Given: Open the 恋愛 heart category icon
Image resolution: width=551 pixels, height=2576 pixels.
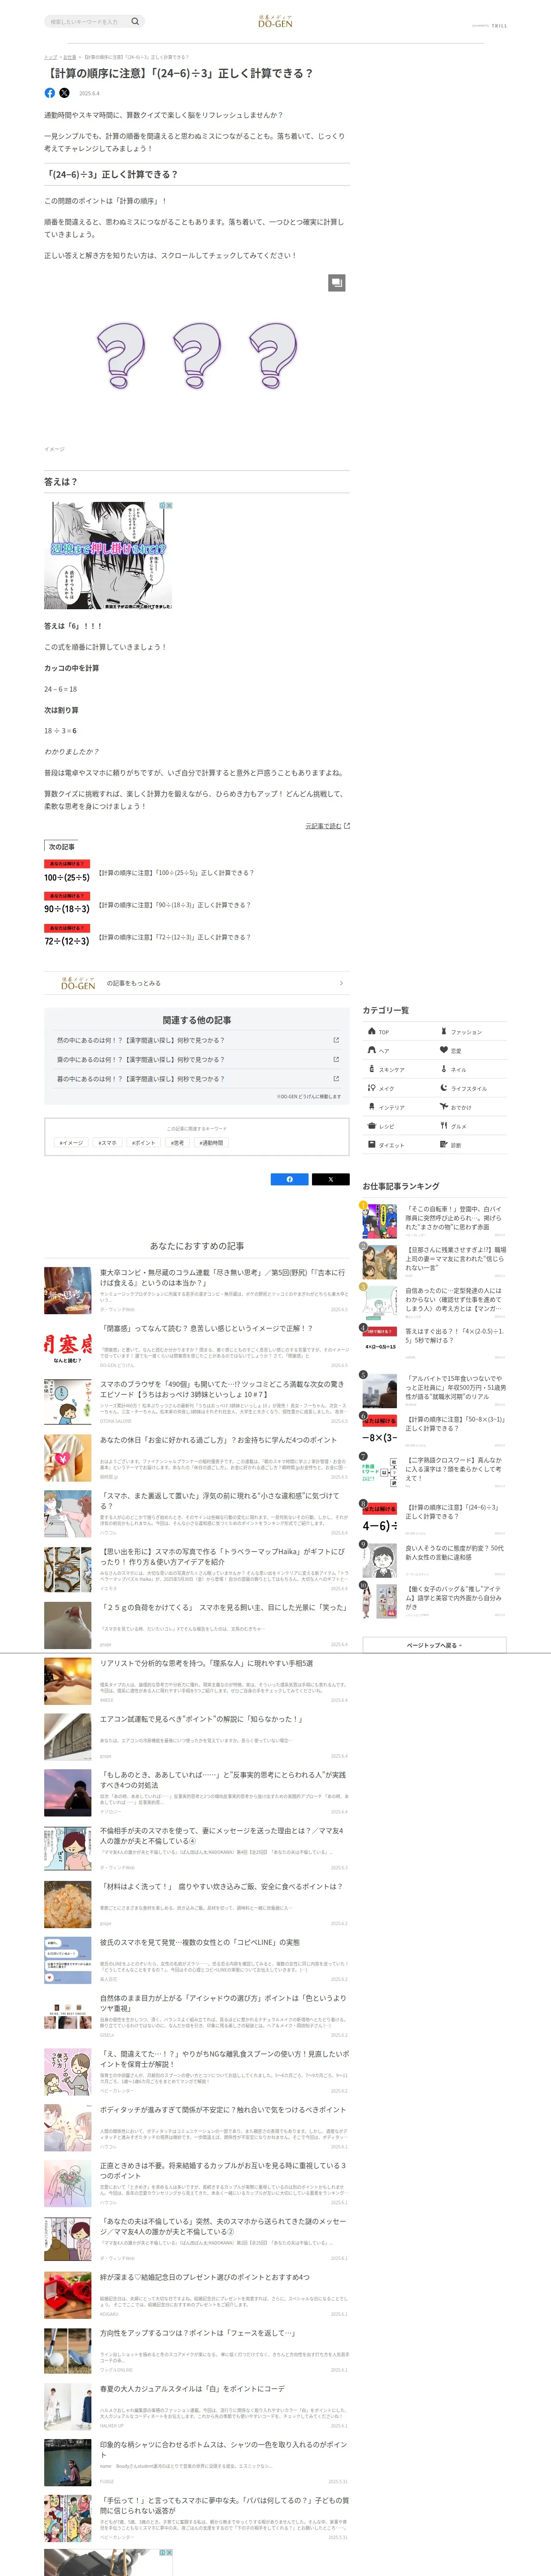Looking at the screenshot, I should (x=444, y=1050).
